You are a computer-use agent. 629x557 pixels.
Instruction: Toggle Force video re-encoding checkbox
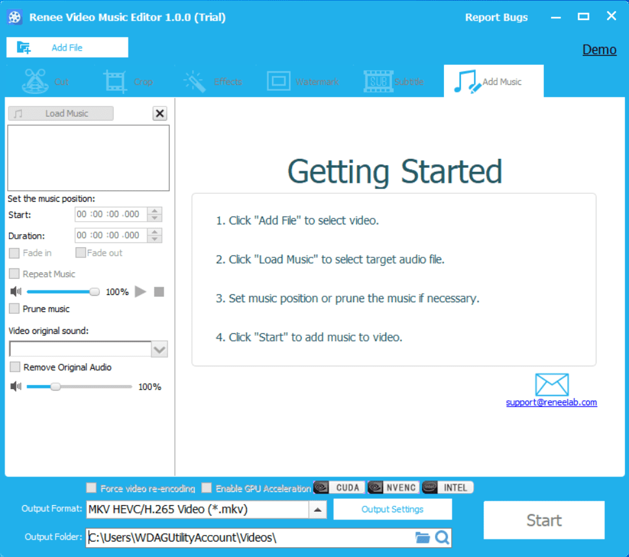coord(91,488)
